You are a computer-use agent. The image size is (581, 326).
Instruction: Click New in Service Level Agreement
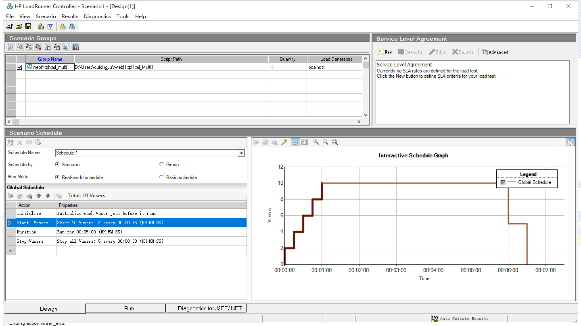click(x=385, y=52)
